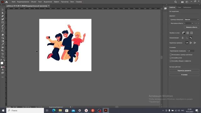Go to Illustrator Home screen icon
This screenshot has width=201, height=113.
point(6,2)
